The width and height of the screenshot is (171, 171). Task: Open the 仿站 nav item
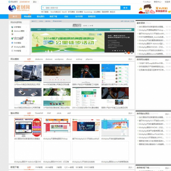[x=66, y=16]
